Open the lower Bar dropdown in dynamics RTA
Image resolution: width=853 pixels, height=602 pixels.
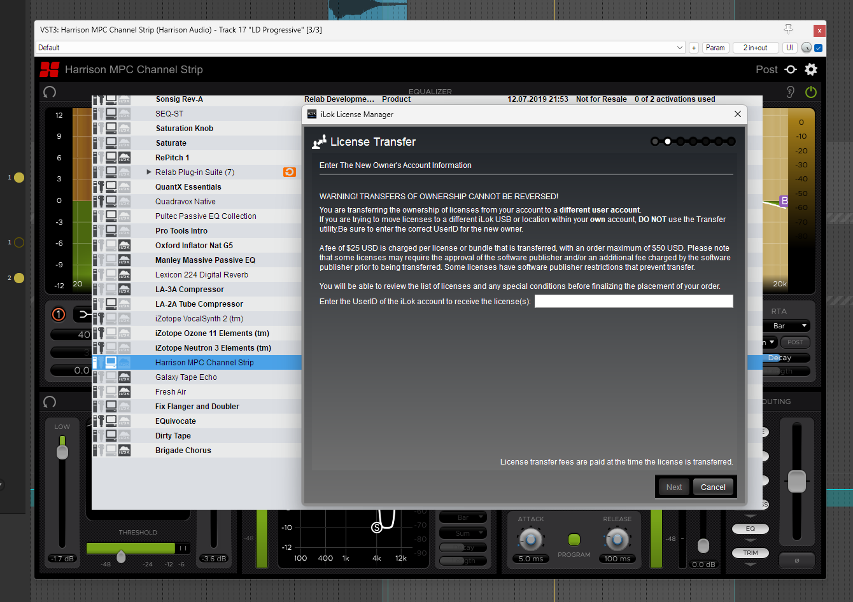[463, 517]
